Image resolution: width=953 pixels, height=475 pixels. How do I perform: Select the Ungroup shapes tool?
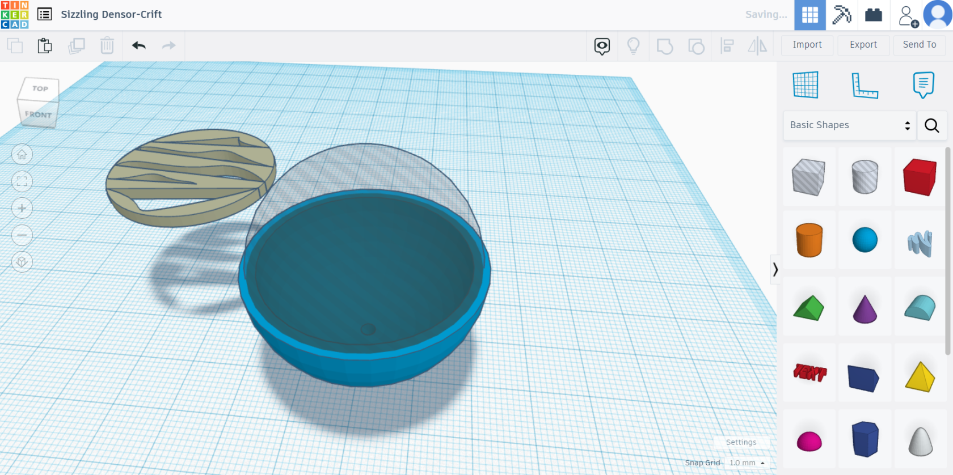[x=696, y=45]
